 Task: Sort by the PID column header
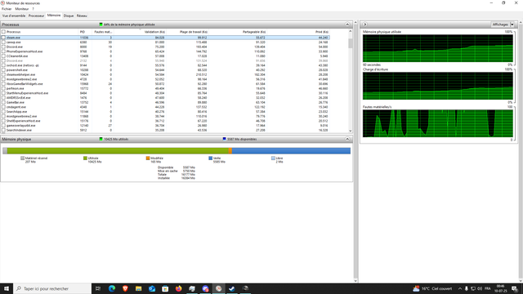click(x=85, y=32)
